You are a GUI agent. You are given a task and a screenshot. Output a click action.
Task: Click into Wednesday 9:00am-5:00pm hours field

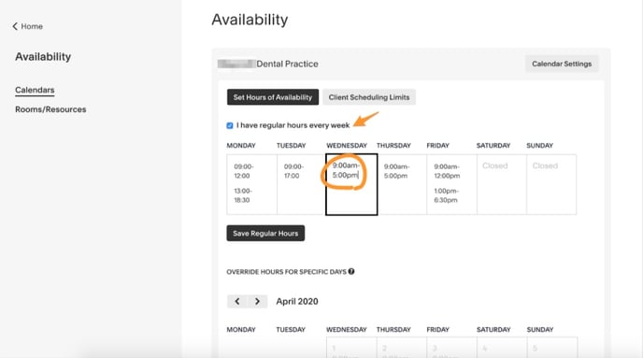click(x=351, y=184)
